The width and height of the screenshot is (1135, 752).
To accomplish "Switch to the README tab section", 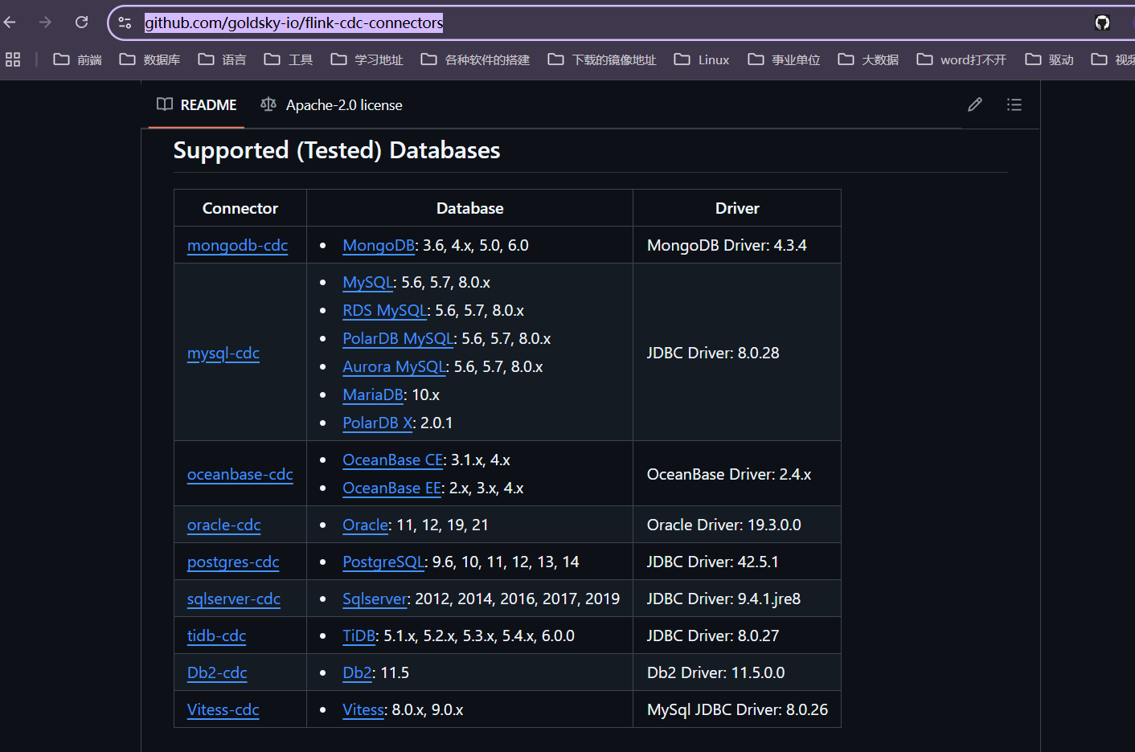I will click(x=208, y=104).
